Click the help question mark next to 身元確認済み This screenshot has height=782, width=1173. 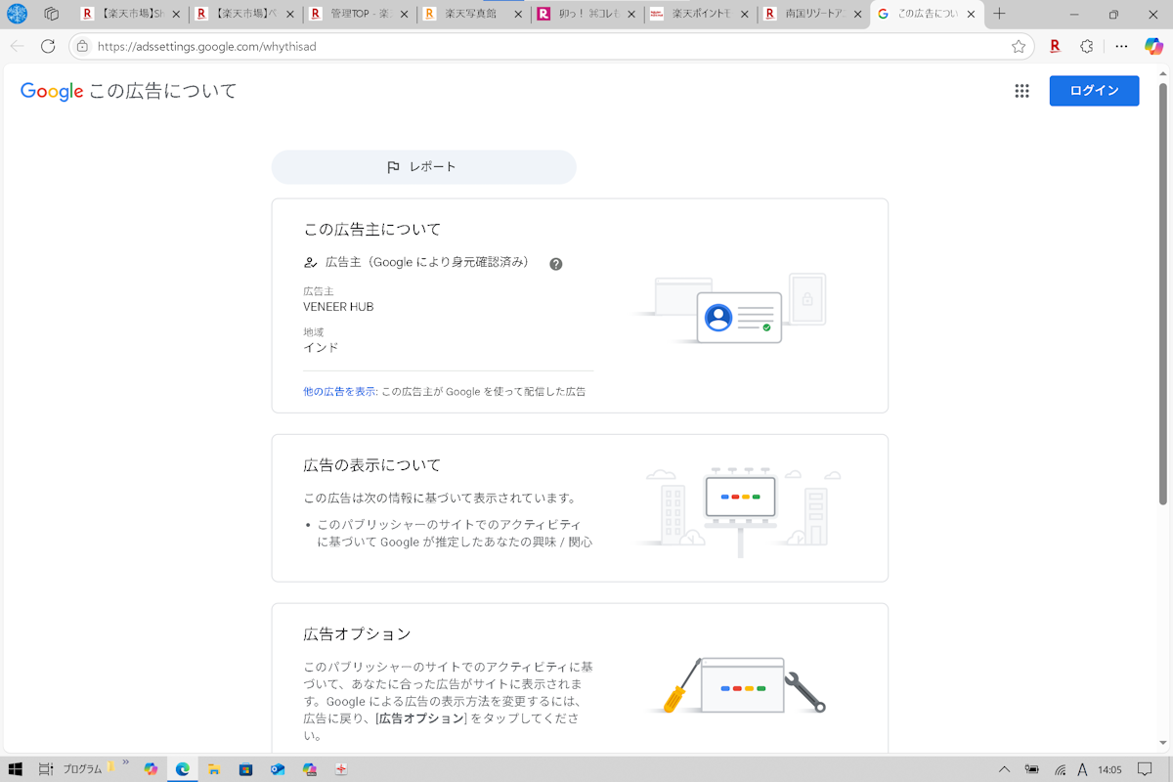coord(556,264)
